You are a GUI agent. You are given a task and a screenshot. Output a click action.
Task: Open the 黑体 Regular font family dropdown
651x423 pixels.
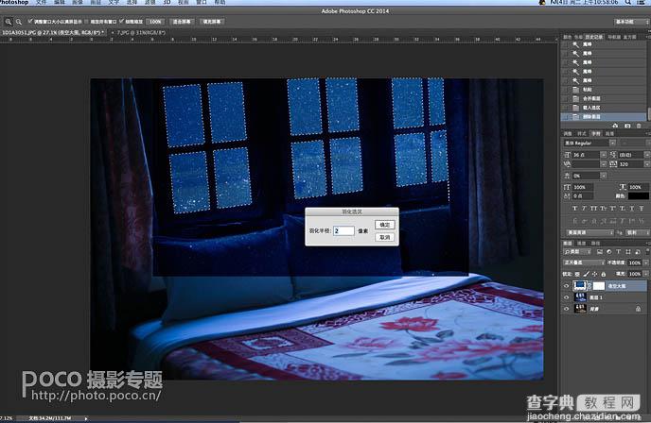click(x=613, y=143)
